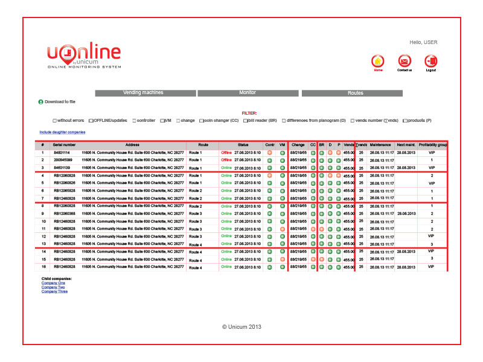This screenshot has width=483, height=362.
Task: Click the Logout icon
Action: tap(430, 61)
